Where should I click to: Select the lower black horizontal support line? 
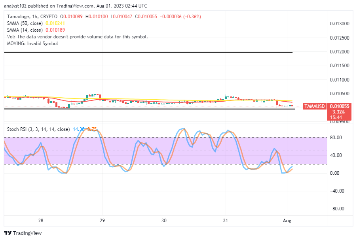[x=150, y=109]
